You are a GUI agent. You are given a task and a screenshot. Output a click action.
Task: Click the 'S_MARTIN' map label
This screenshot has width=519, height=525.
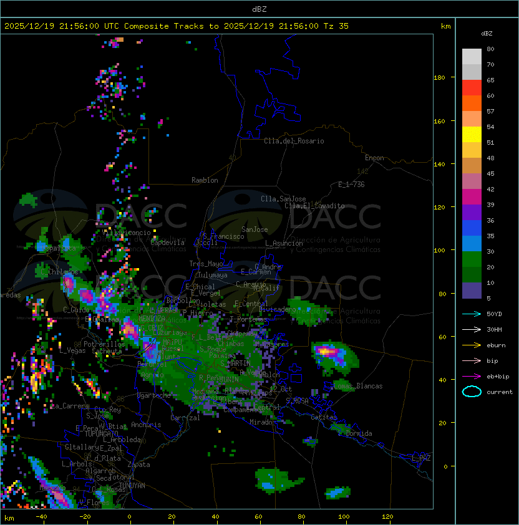coord(235,364)
